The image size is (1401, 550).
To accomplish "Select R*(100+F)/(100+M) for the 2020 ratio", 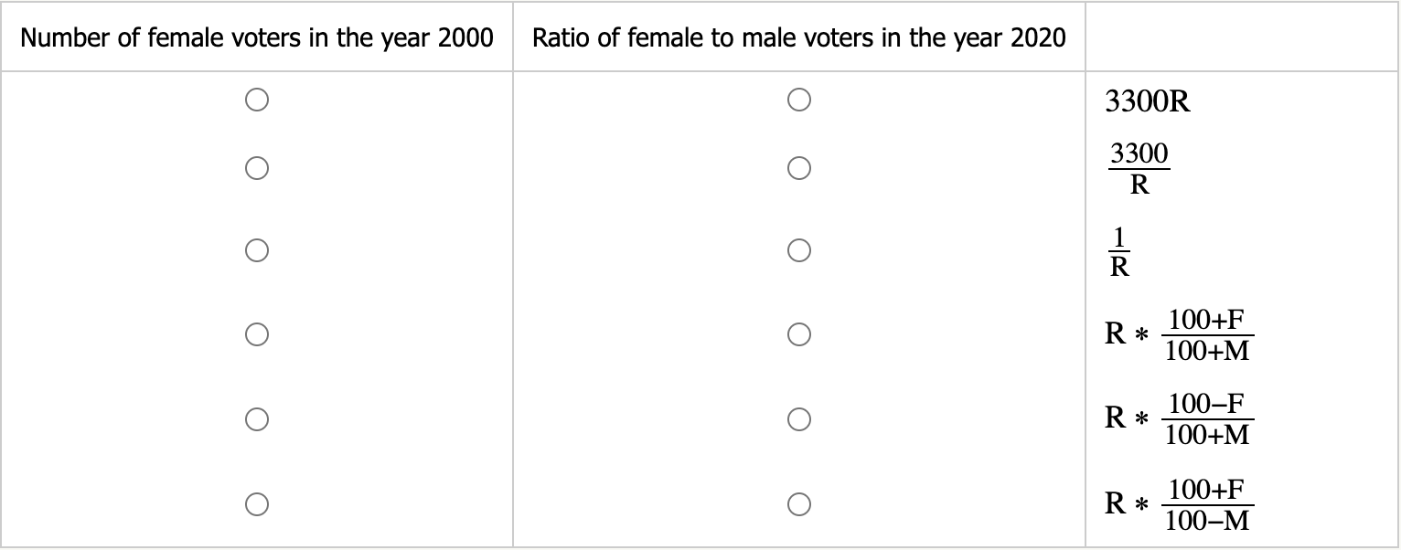I will (x=798, y=335).
